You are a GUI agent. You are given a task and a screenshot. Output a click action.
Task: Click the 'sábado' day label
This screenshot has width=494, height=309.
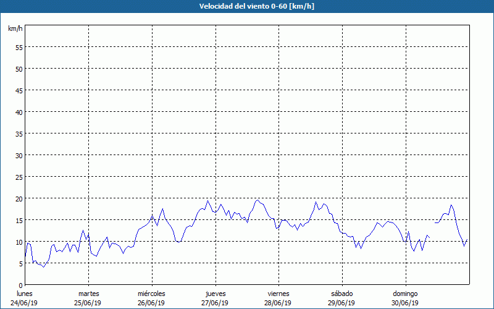tap(342, 294)
